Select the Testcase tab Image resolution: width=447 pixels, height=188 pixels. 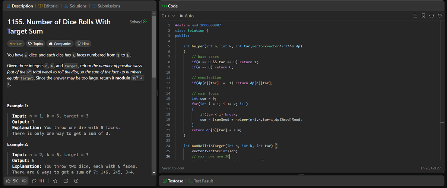click(173, 181)
